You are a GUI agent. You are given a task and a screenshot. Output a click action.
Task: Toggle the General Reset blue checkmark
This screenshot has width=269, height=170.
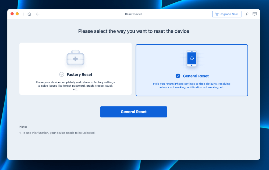tap(178, 76)
